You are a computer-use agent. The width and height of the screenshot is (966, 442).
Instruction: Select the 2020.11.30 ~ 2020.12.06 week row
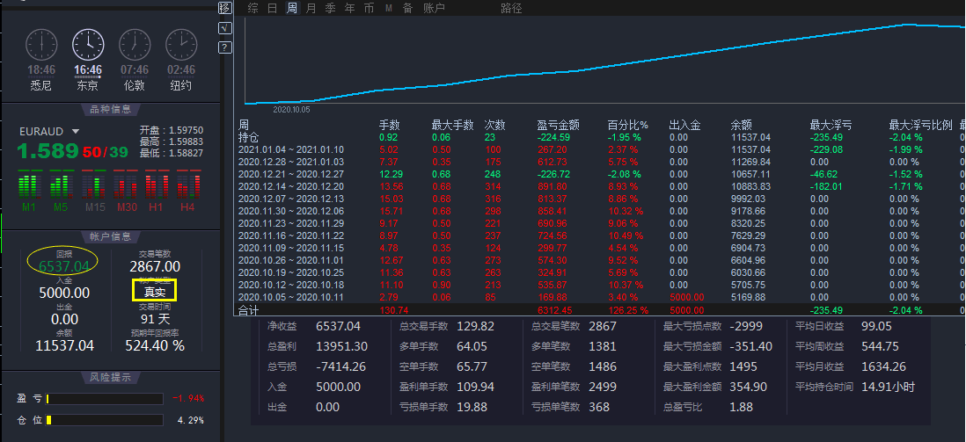(x=601, y=211)
